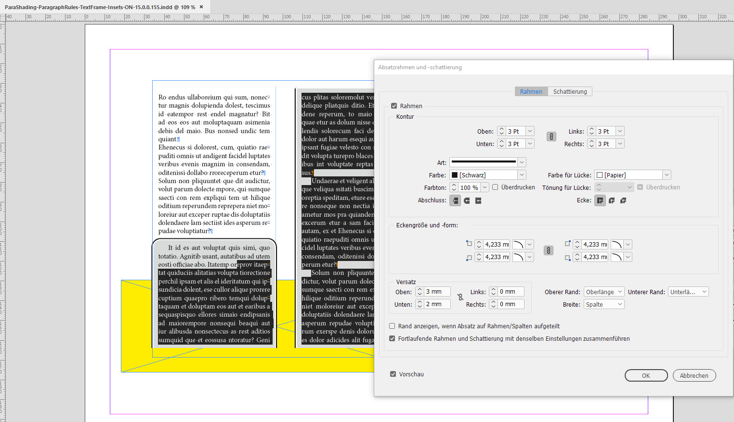This screenshot has height=422, width=734.
Task: Open the Art stroke style dropdown
Action: coord(521,162)
